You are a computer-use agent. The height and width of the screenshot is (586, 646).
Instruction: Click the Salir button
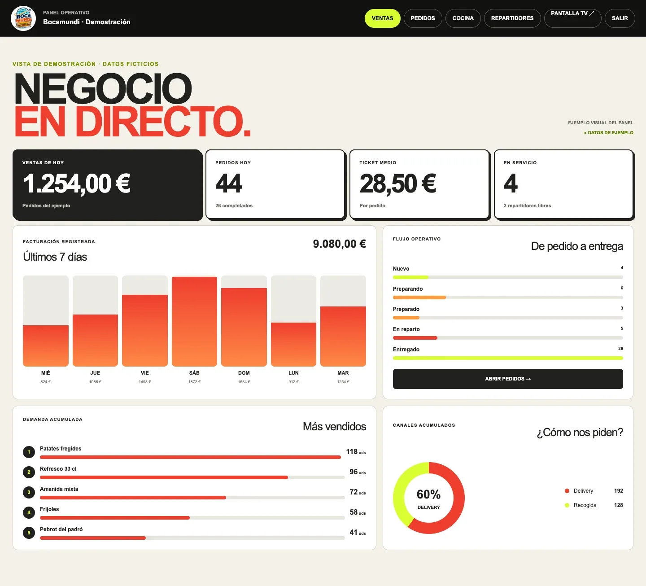coord(620,18)
